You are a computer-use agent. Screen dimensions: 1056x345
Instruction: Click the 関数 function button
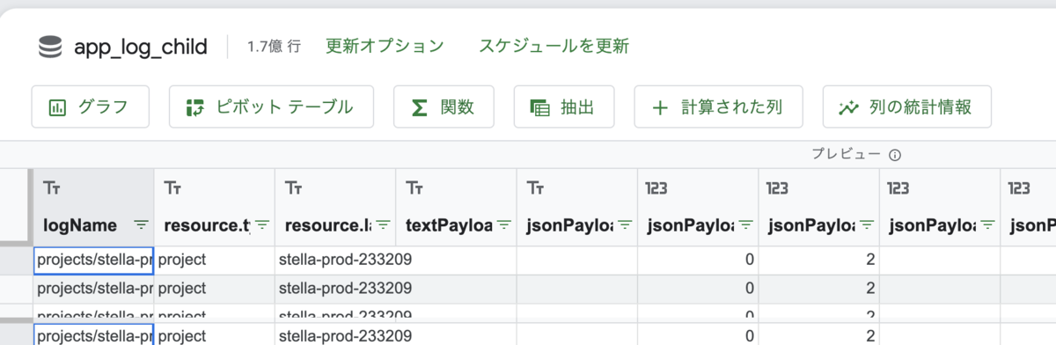point(444,107)
